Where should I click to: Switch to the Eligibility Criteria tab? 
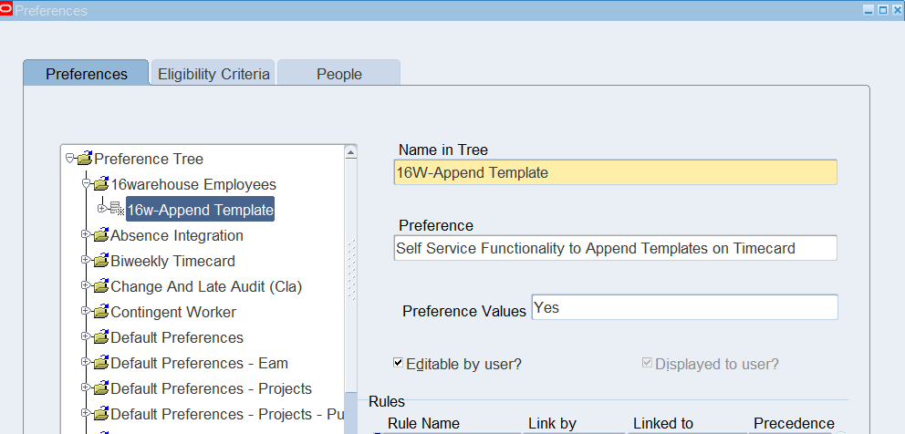click(213, 74)
